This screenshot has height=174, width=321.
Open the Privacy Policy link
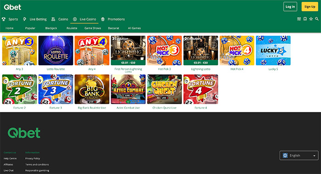[33, 158]
